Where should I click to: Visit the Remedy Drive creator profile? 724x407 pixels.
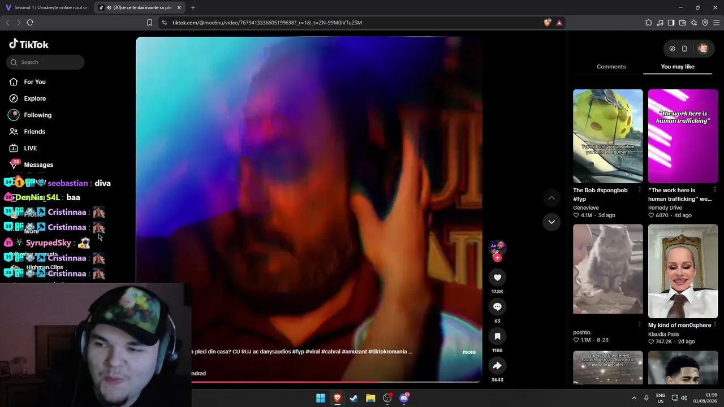[665, 207]
